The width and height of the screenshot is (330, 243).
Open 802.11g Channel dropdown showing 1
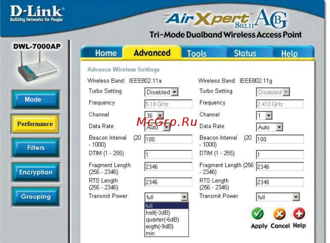[x=264, y=115]
